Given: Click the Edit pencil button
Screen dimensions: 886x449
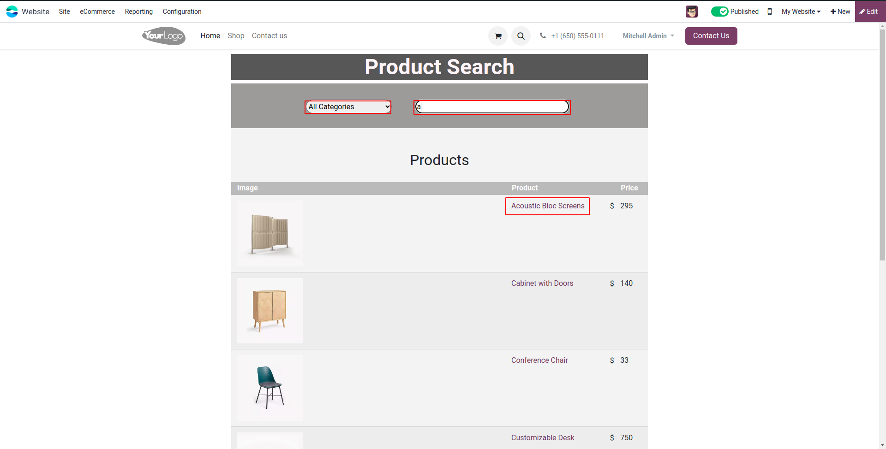Looking at the screenshot, I should [x=869, y=12].
